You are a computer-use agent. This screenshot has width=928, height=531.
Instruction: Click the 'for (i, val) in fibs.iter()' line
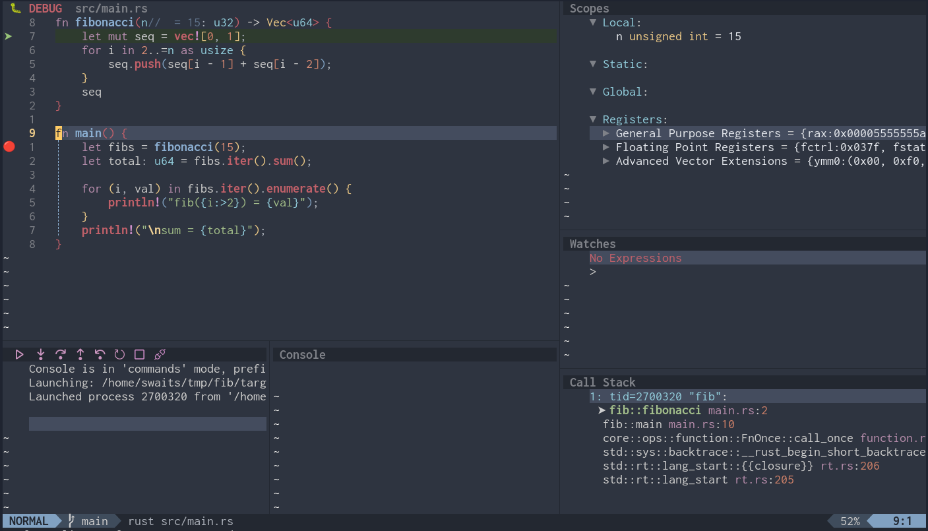point(217,189)
